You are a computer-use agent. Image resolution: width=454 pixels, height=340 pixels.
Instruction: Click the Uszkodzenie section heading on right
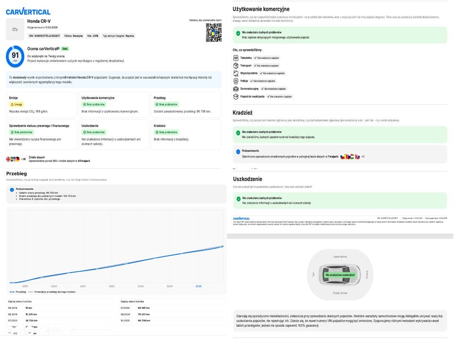point(247,179)
